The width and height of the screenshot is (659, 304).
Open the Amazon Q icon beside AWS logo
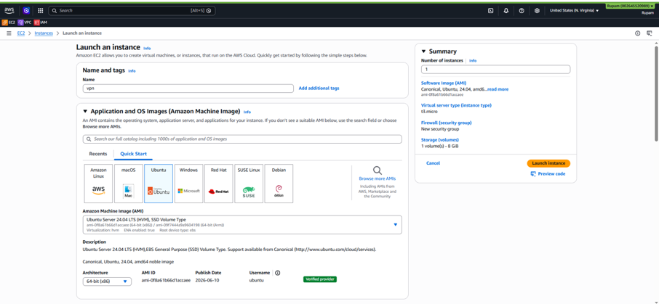(26, 10)
